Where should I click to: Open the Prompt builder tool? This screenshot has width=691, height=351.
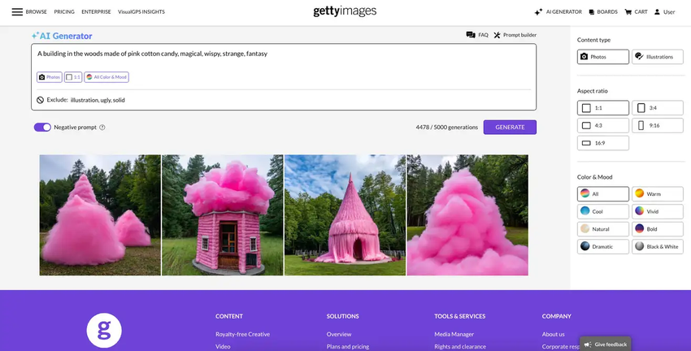click(498, 35)
